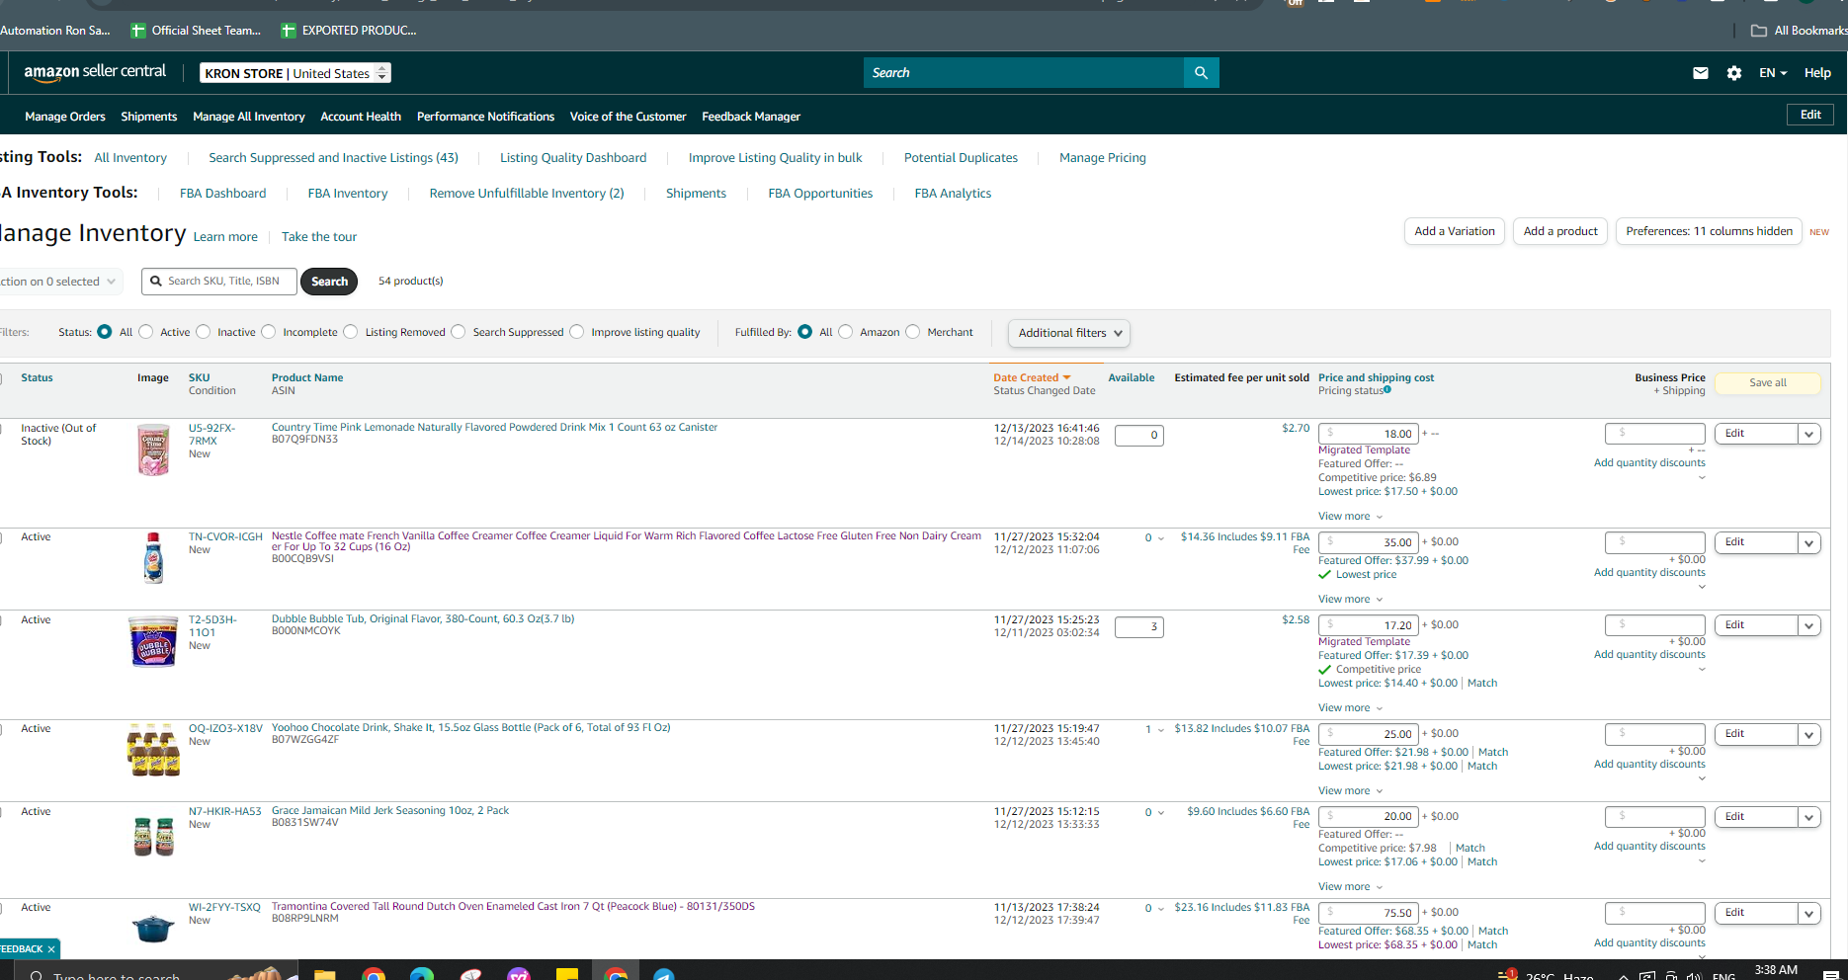Close the FEEDBACK tab with its X
Image resolution: width=1848 pixels, height=980 pixels.
(51, 949)
